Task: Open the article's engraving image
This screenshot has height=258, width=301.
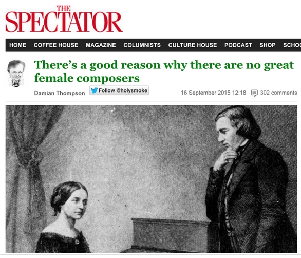Action: click(151, 179)
